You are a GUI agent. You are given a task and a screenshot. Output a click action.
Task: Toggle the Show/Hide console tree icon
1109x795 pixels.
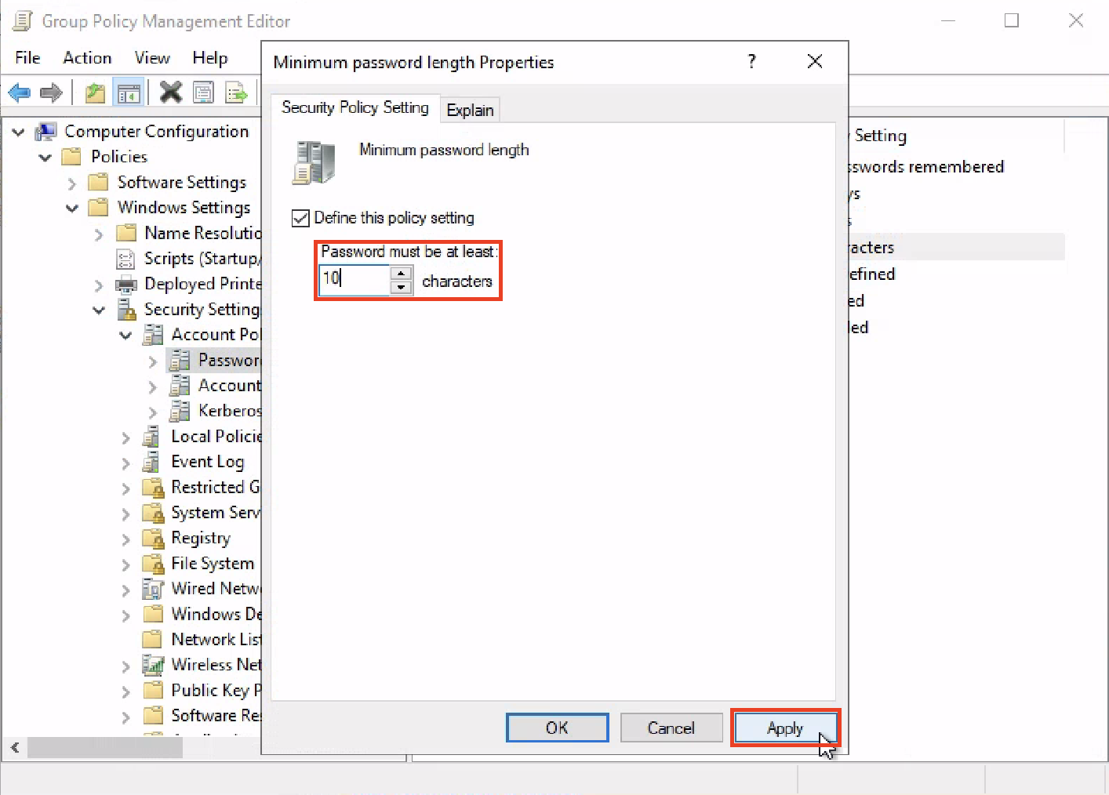[x=129, y=93]
